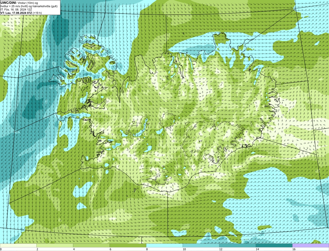The width and height of the screenshot is (329, 251).
Task: Click the legend scale label '14'
Action: click(x=257, y=249)
